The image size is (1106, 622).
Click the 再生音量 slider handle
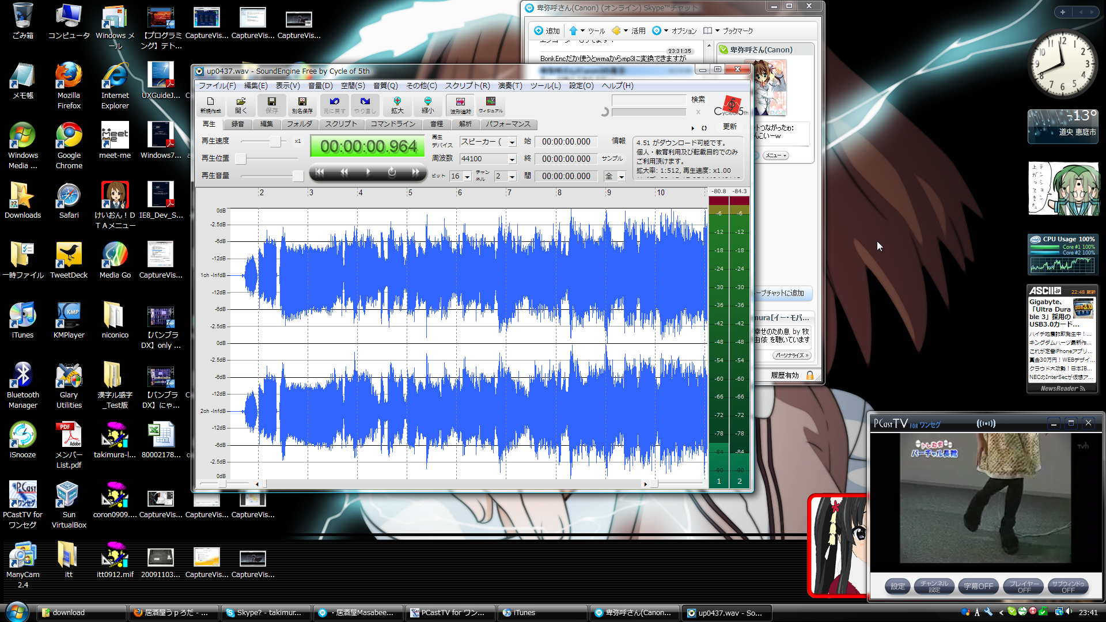coord(298,176)
